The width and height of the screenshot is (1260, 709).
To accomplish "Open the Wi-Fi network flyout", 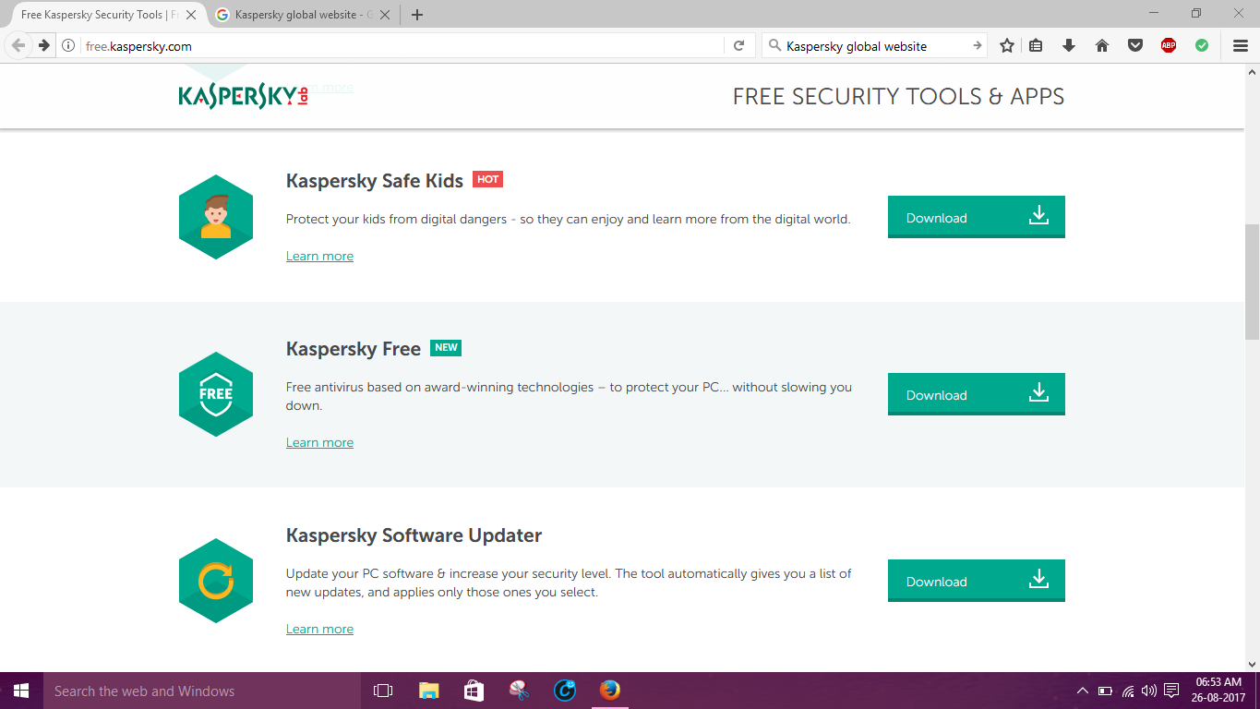I will point(1128,691).
